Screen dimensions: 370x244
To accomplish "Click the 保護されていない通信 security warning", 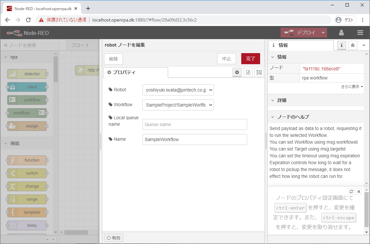I will click(x=63, y=20).
